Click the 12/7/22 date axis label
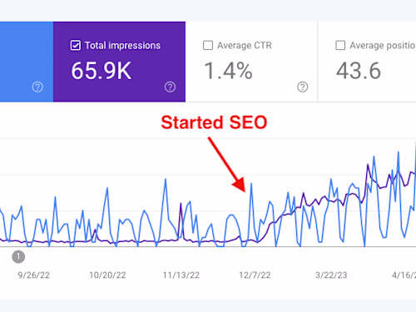This screenshot has height=312, width=416. (255, 275)
